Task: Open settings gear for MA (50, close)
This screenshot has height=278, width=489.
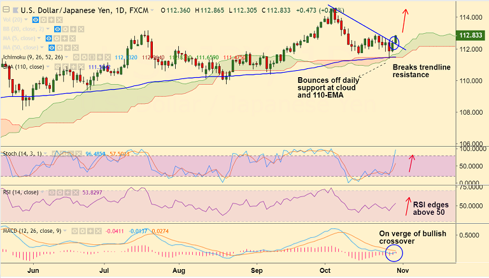Action: pos(60,48)
